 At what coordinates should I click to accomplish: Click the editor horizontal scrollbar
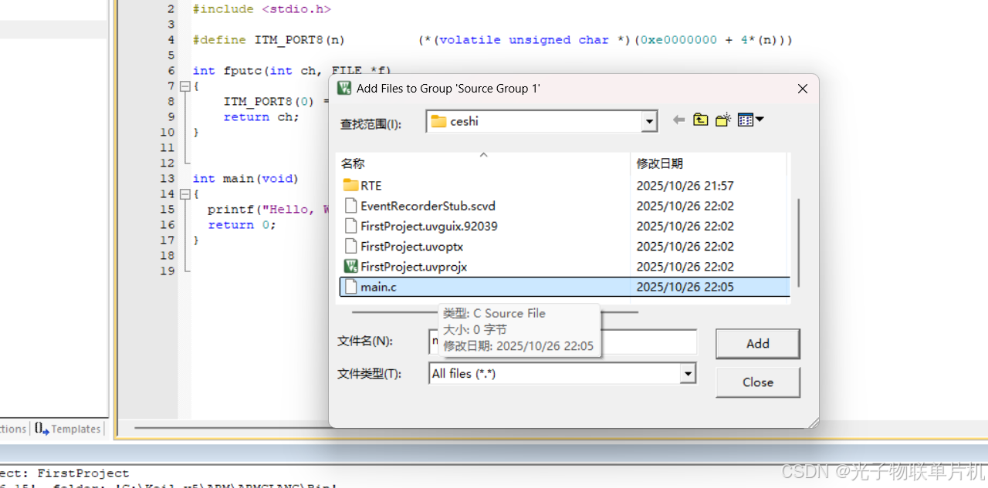click(x=231, y=428)
